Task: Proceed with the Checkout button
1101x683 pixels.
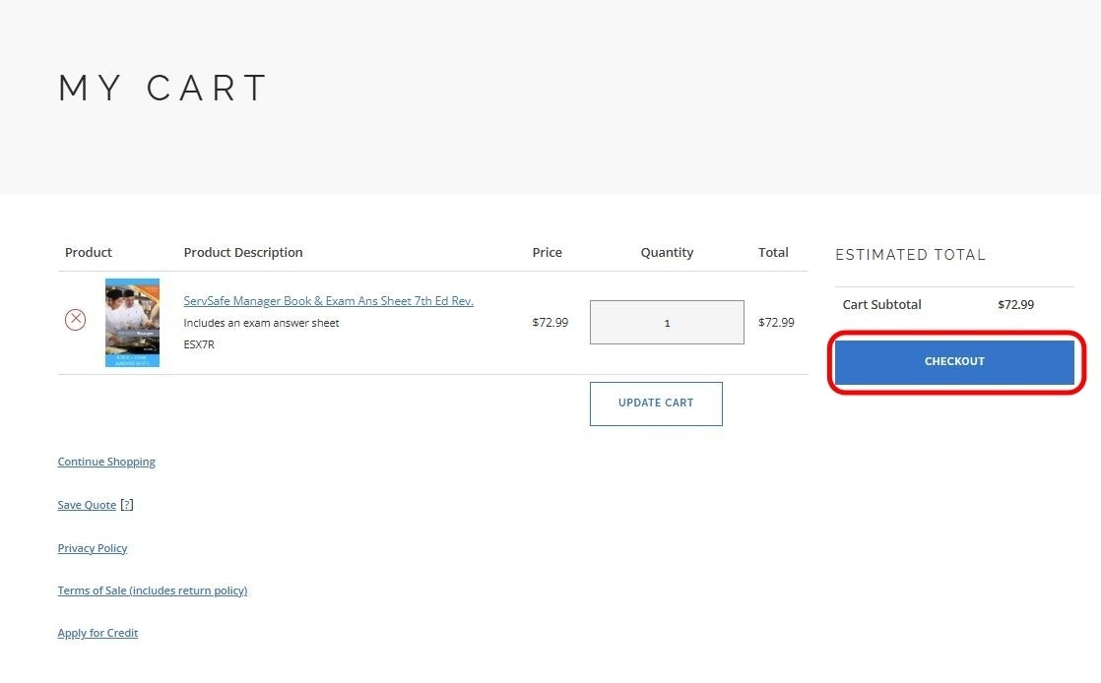Action: [x=954, y=362]
